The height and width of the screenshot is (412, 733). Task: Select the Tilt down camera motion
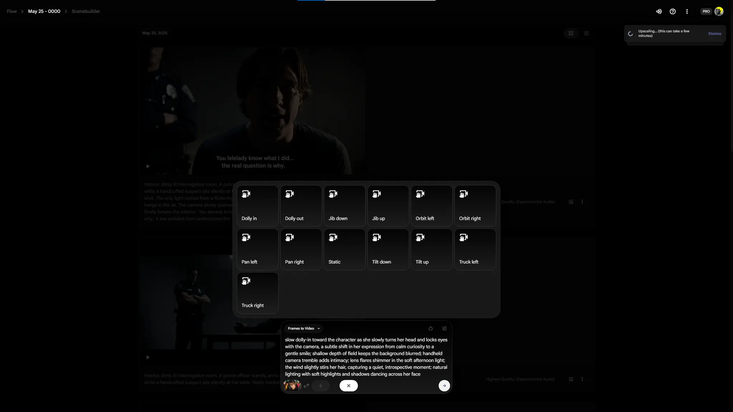pyautogui.click(x=388, y=250)
